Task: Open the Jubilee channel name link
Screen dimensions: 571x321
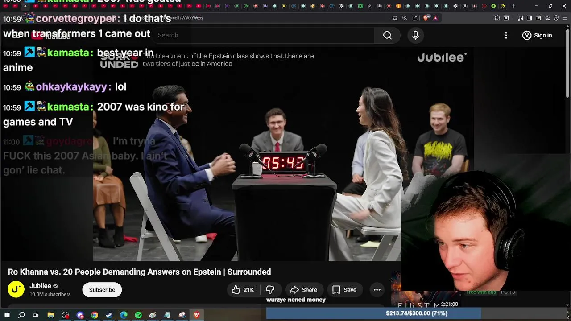Action: point(40,286)
